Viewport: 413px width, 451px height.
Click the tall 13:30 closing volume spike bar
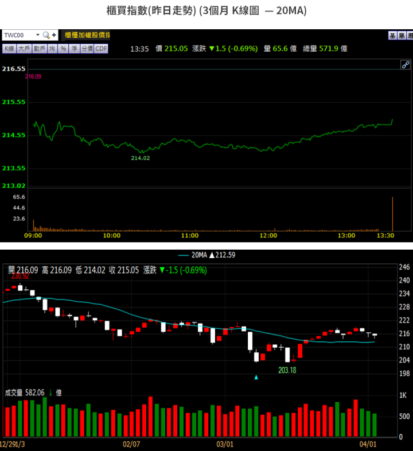pos(392,212)
